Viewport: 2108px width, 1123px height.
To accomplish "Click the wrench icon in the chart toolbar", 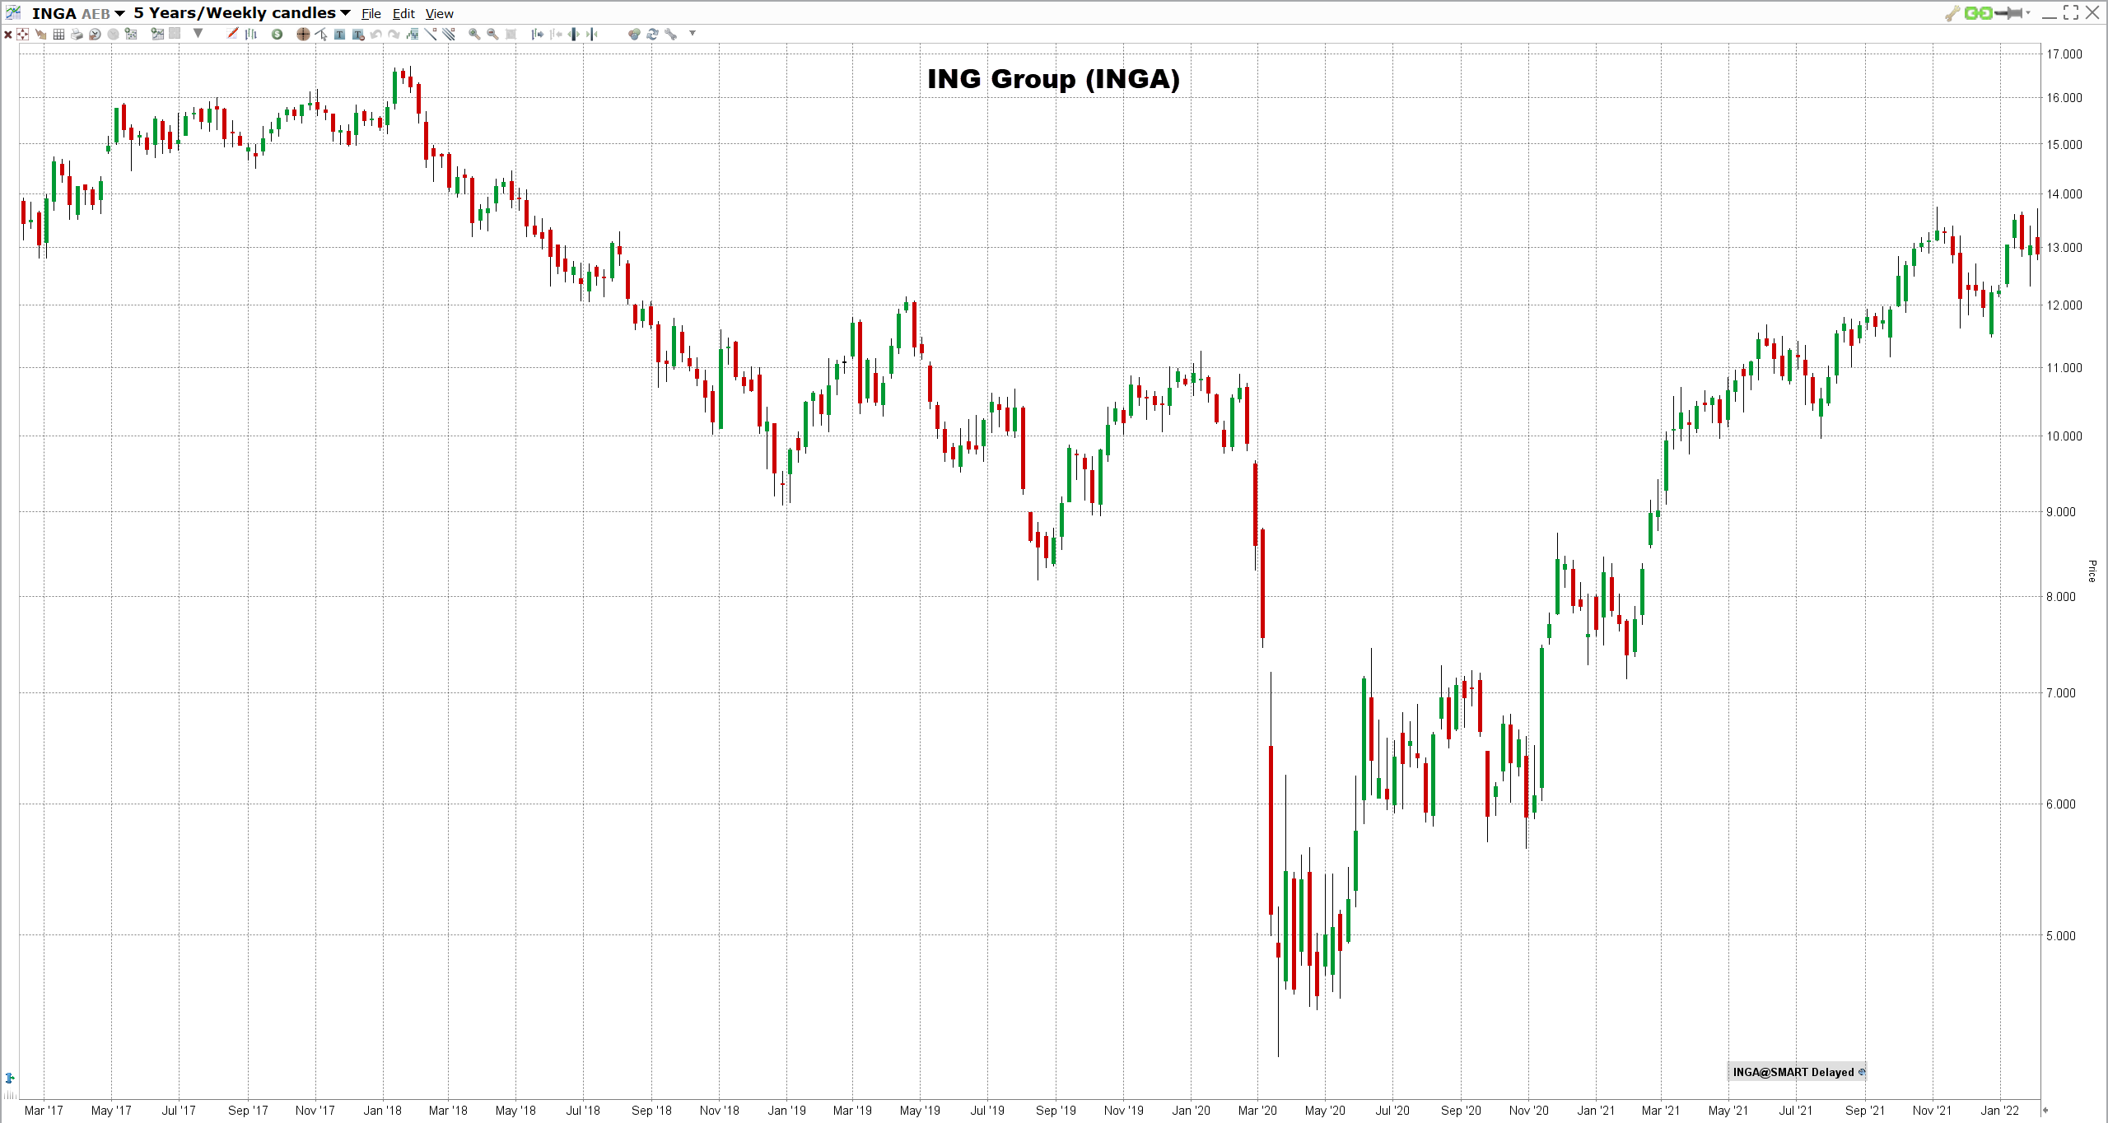I will click(670, 34).
